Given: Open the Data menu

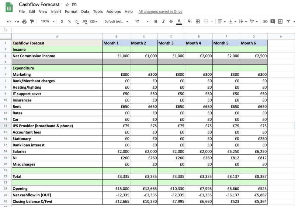Looking at the screenshot, I should [x=85, y=12].
